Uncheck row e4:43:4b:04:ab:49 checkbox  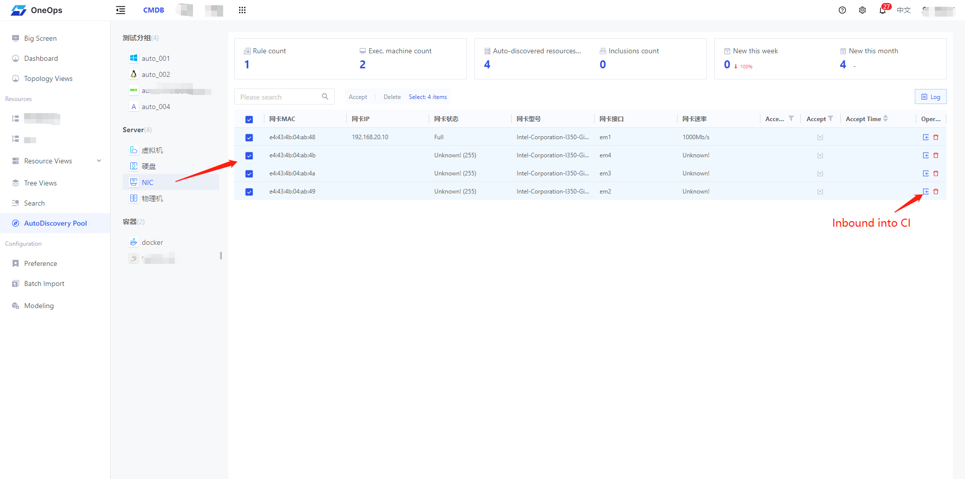[249, 191]
